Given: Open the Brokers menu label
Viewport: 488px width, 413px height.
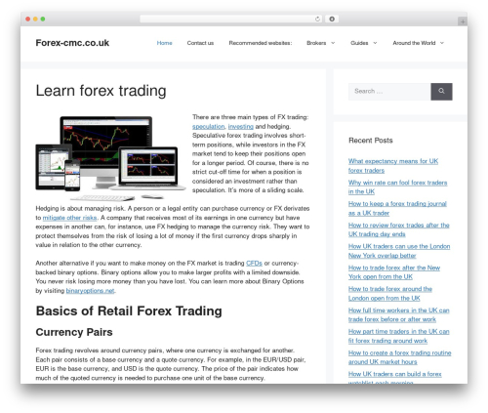Looking at the screenshot, I should 316,43.
